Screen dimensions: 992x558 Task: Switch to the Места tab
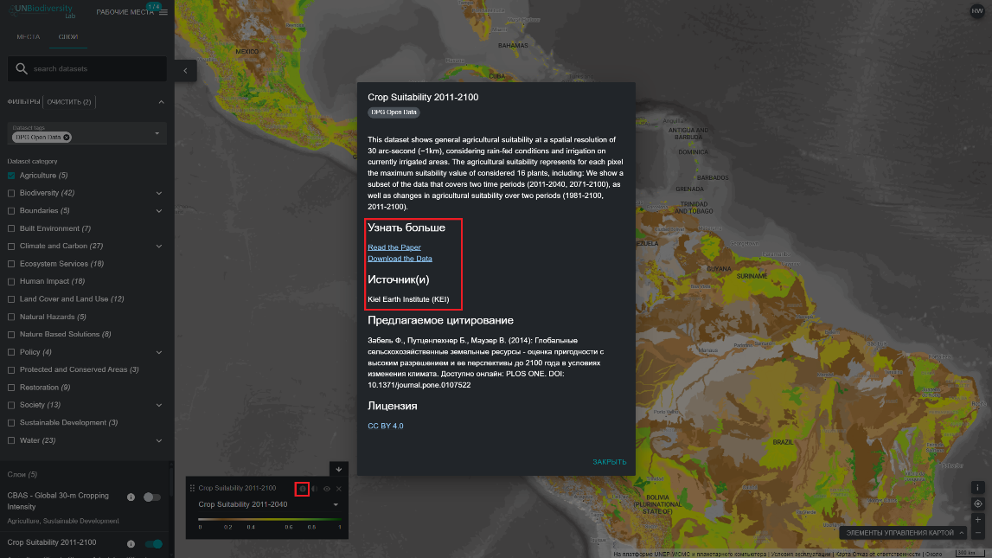[28, 37]
